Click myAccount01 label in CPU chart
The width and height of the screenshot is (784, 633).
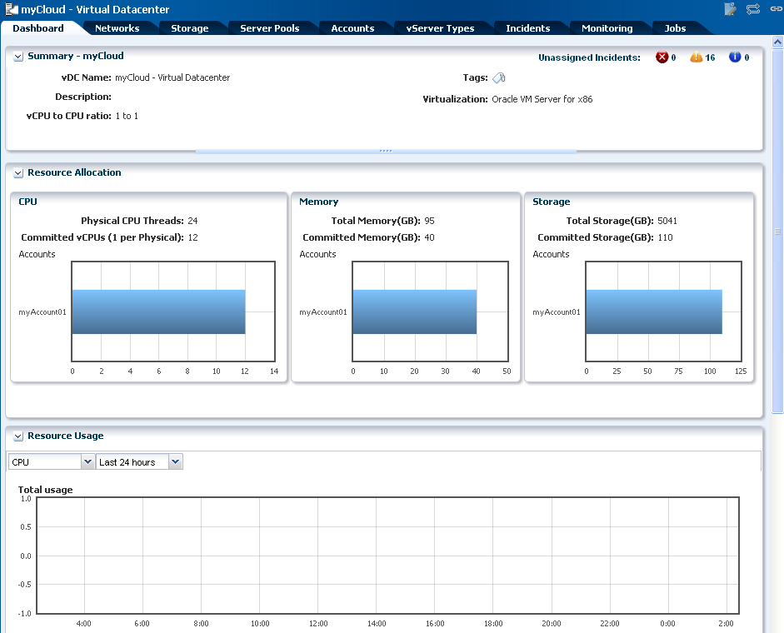42,312
